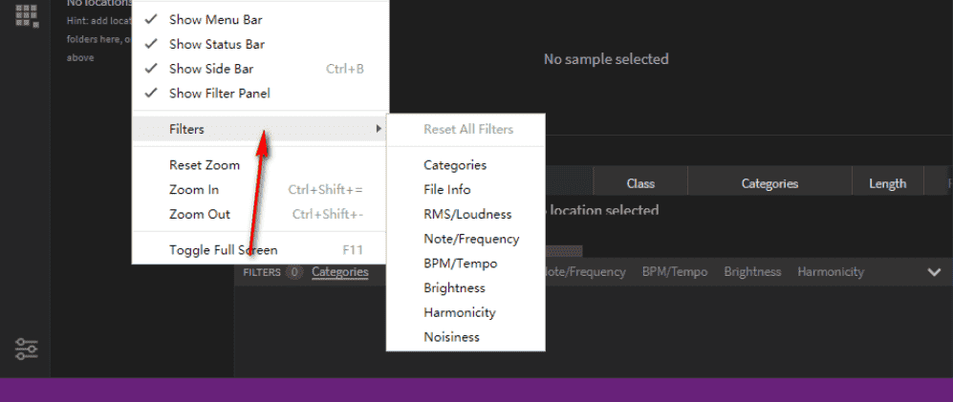Click the FILTERS count badge
The image size is (953, 402).
(x=294, y=272)
